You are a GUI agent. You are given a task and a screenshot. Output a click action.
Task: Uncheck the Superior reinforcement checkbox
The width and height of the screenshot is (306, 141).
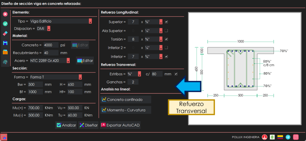point(166,22)
